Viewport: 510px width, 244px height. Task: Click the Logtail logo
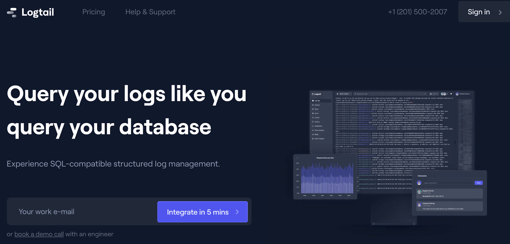(30, 12)
